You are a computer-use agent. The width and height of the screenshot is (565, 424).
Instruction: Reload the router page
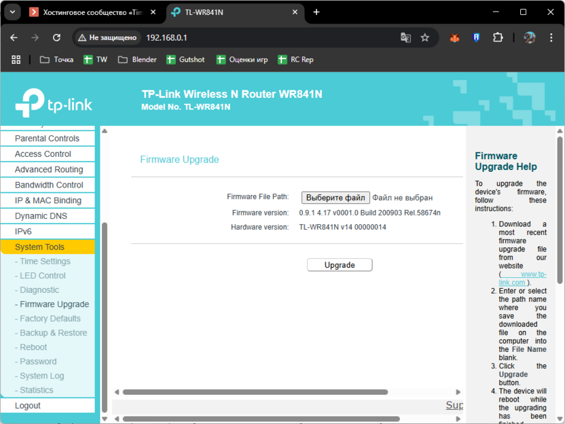click(x=56, y=37)
